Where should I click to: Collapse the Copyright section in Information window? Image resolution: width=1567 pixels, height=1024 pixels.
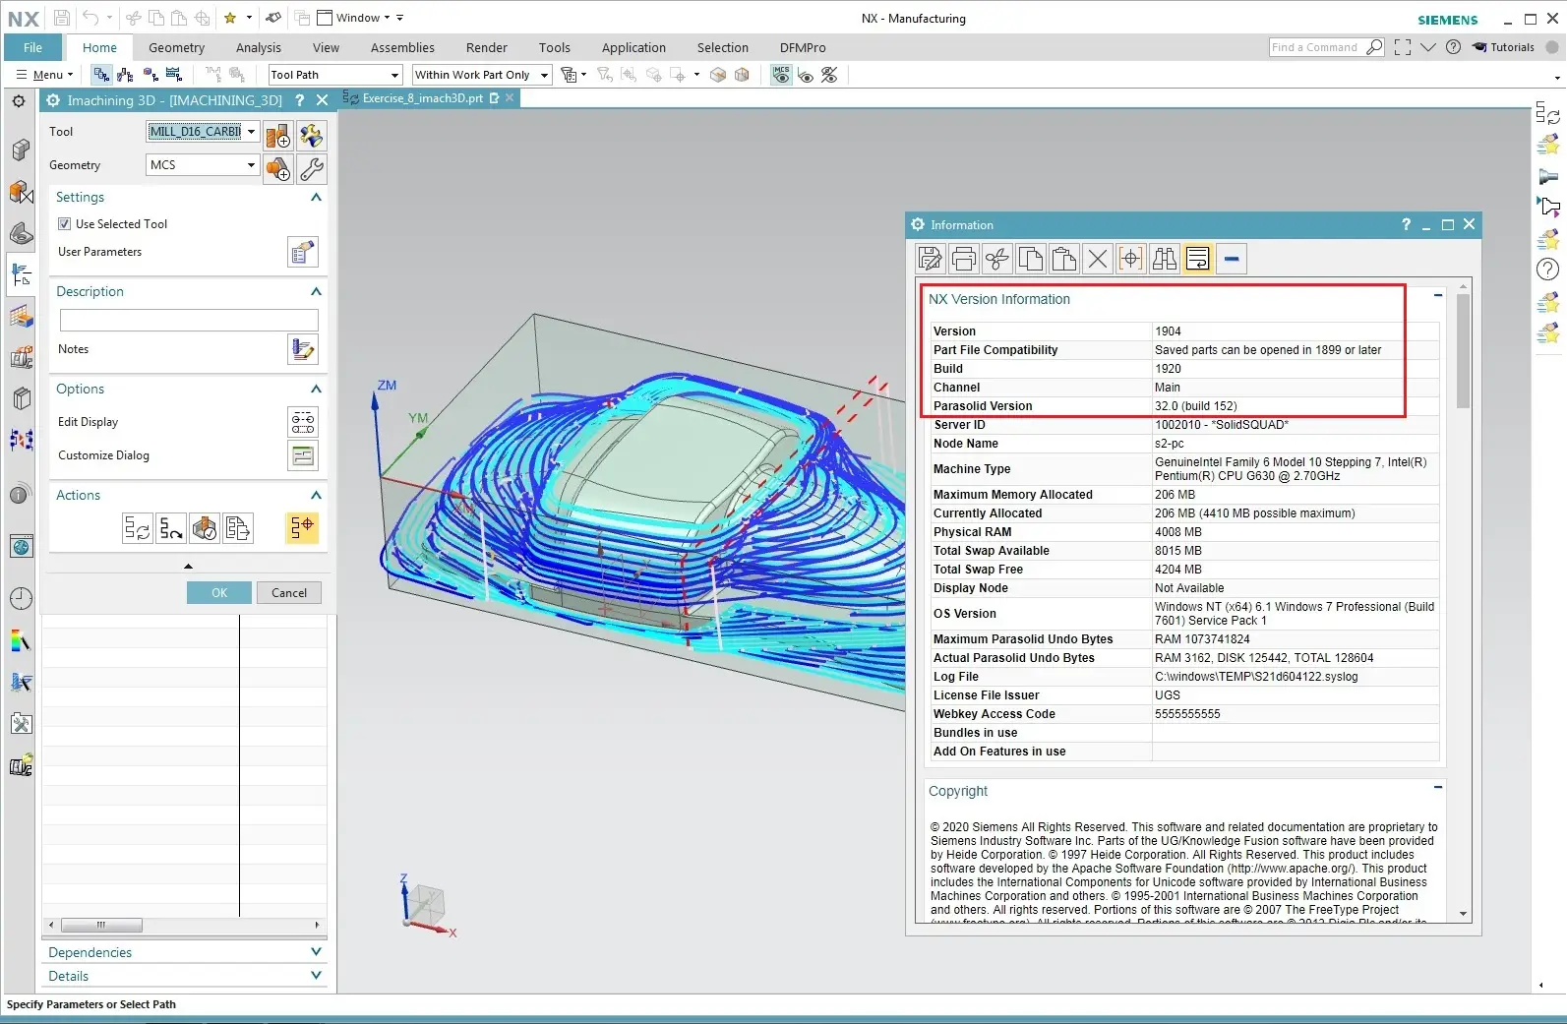pyautogui.click(x=1438, y=787)
